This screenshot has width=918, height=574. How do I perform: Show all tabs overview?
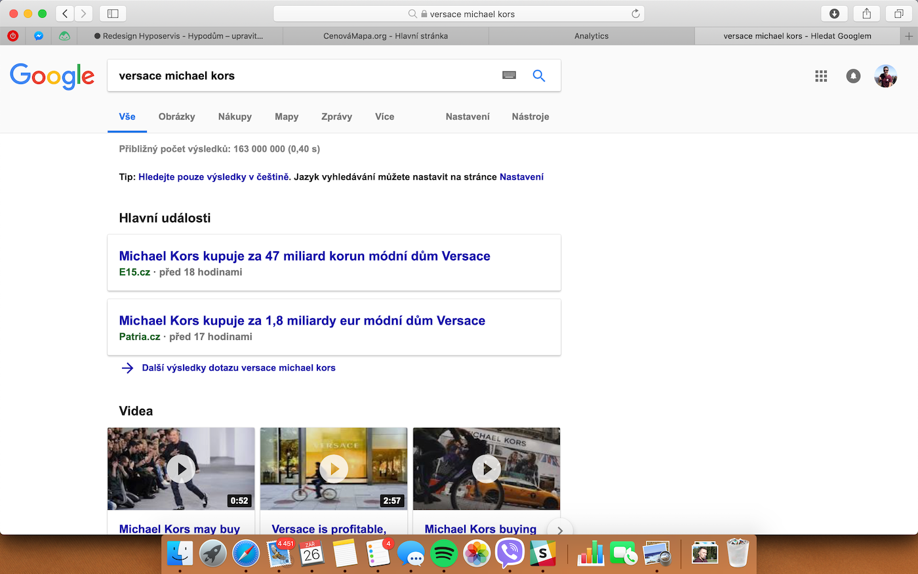click(898, 13)
